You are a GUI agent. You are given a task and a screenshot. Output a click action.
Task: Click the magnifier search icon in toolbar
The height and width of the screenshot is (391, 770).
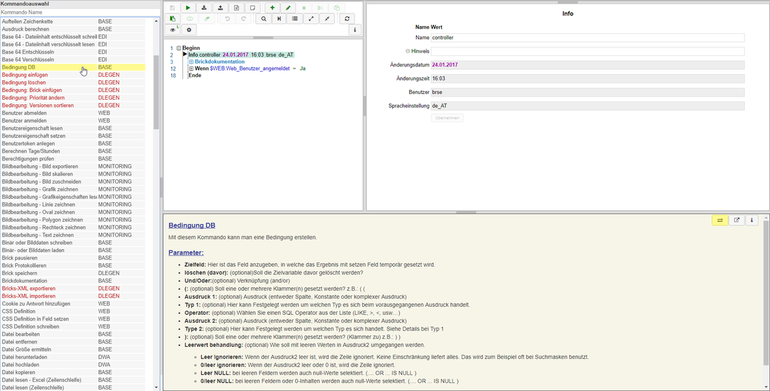point(263,19)
